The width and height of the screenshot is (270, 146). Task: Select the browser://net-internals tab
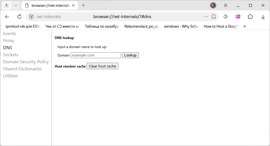tap(50, 5)
